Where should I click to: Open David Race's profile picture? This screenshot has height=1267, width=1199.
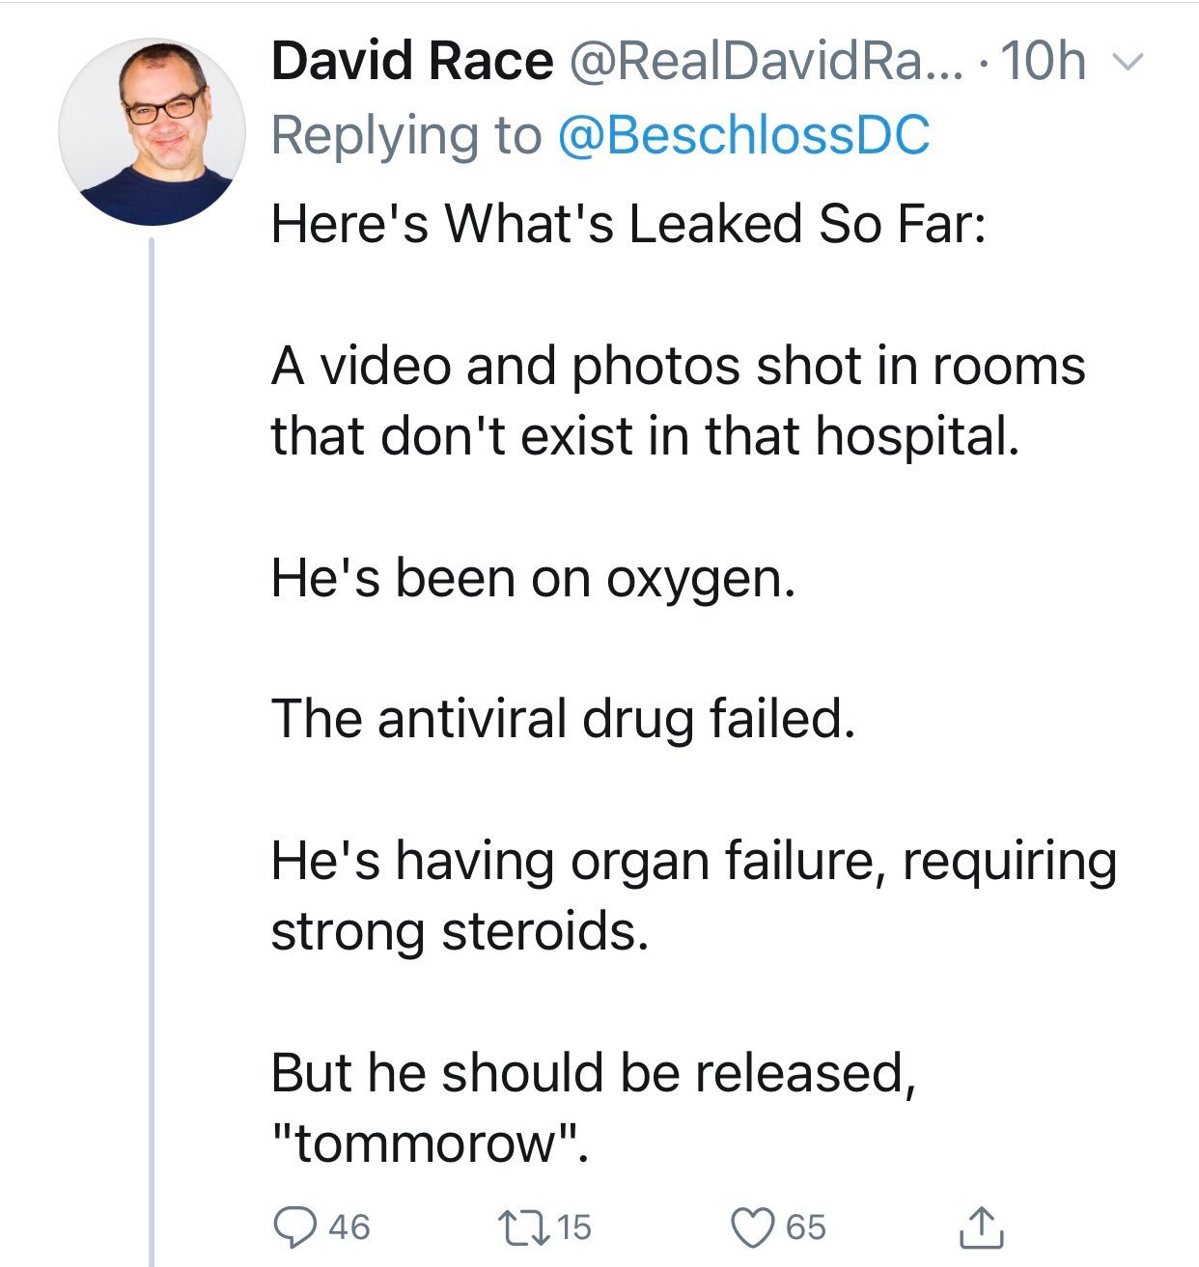coord(152,132)
